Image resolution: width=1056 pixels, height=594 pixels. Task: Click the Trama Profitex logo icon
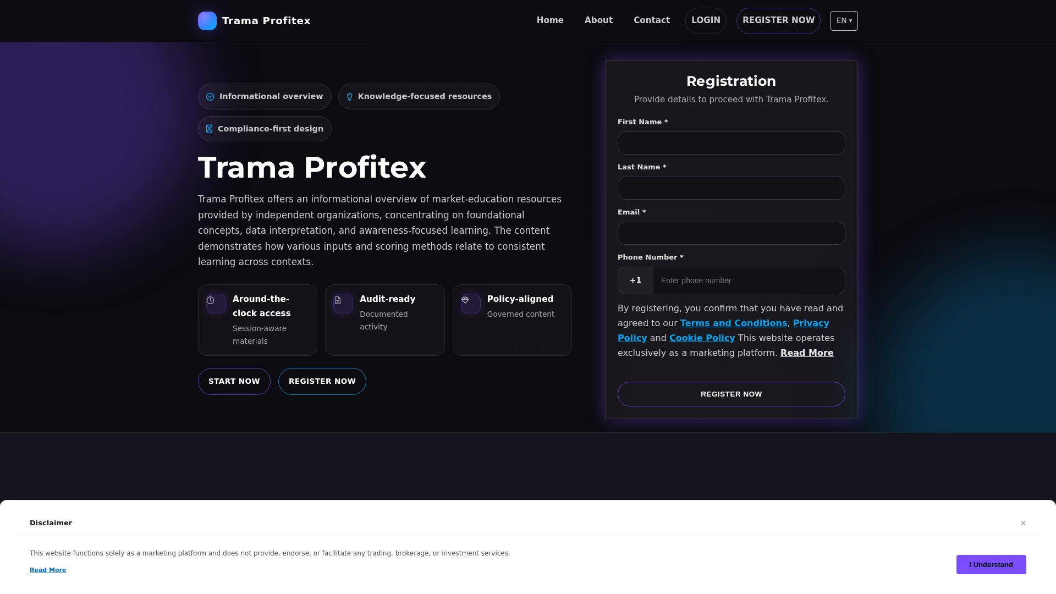point(207,21)
